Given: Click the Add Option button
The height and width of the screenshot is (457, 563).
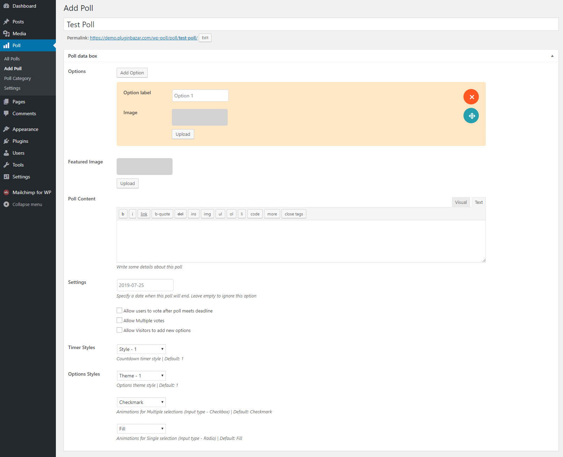Looking at the screenshot, I should coord(132,73).
